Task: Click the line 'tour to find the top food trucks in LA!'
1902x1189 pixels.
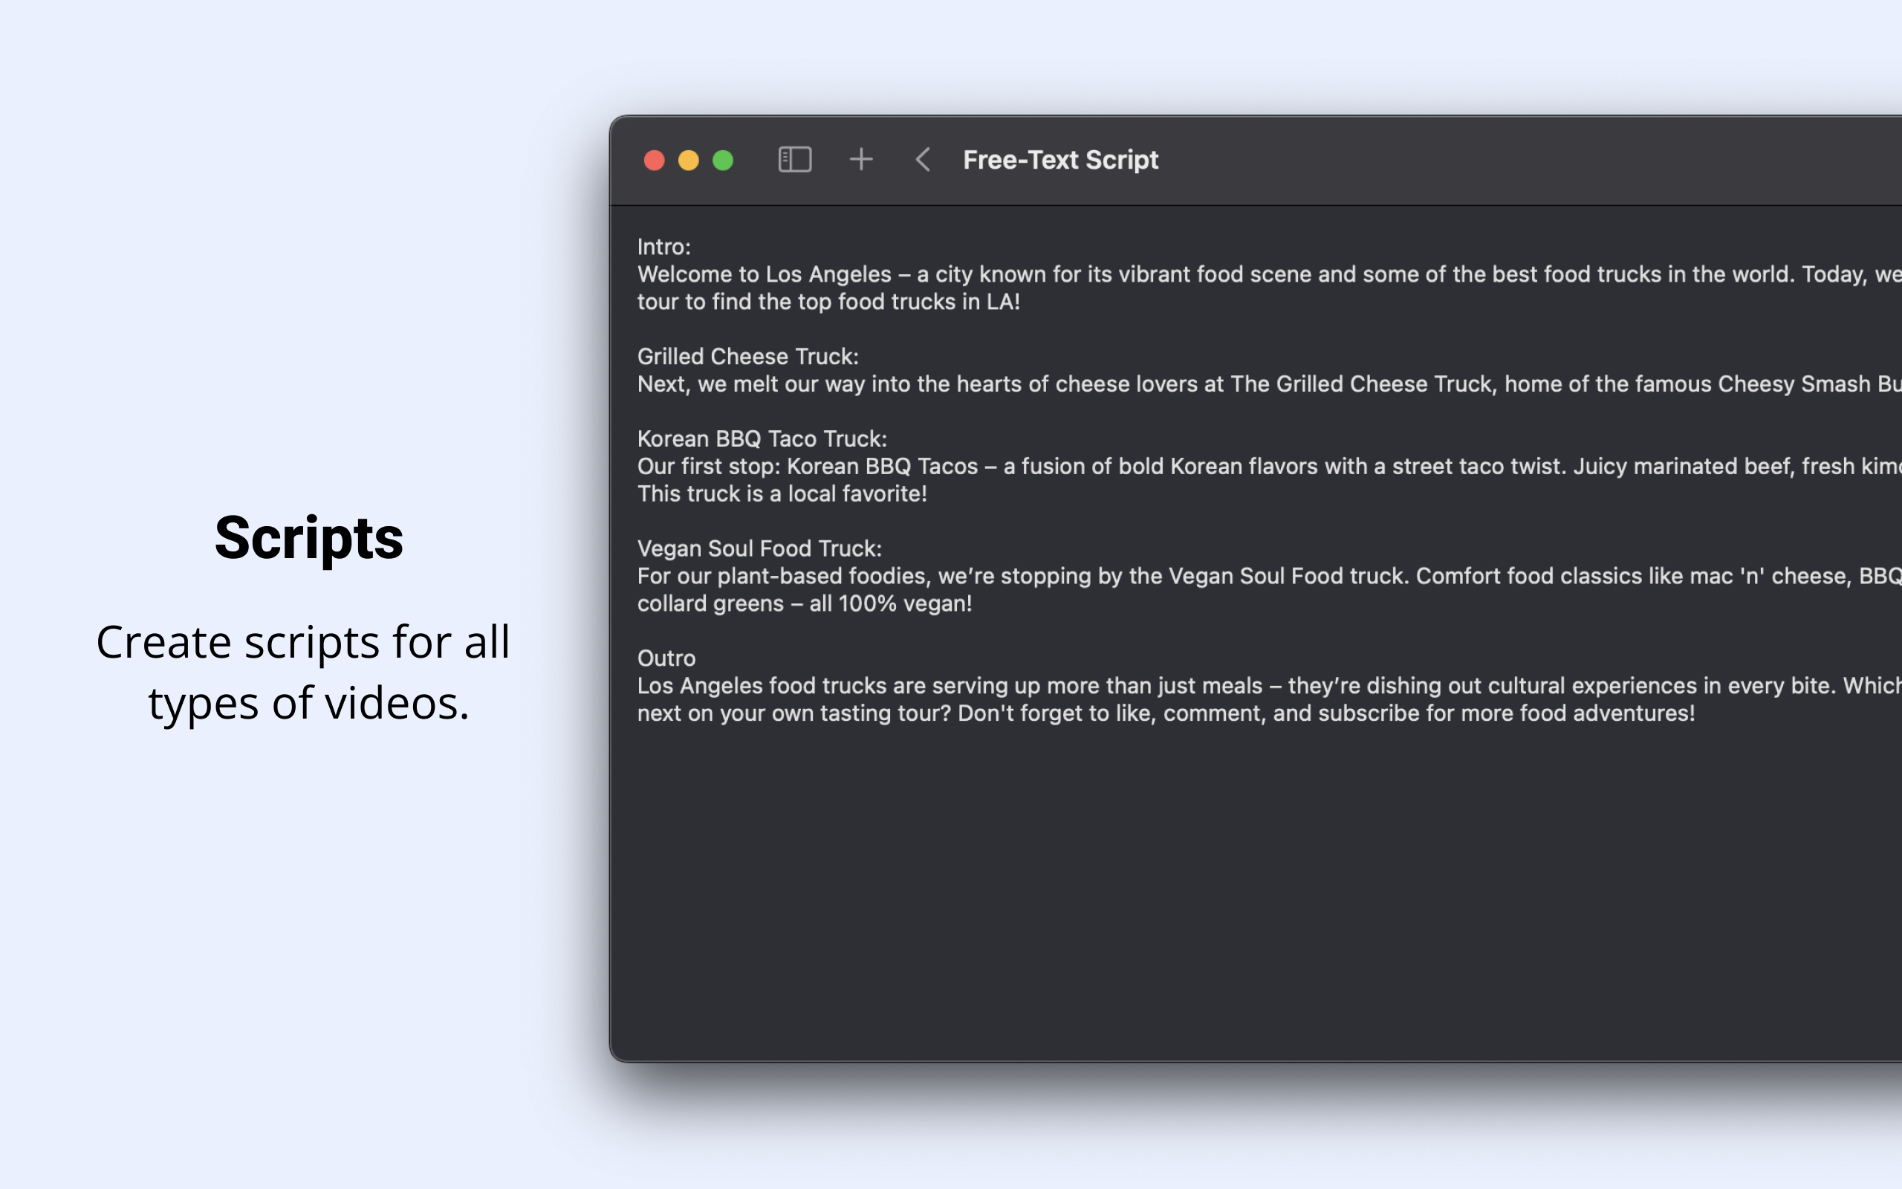Action: (x=828, y=302)
